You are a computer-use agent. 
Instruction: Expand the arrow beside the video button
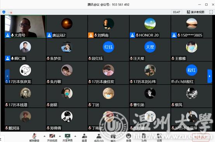point(60,136)
